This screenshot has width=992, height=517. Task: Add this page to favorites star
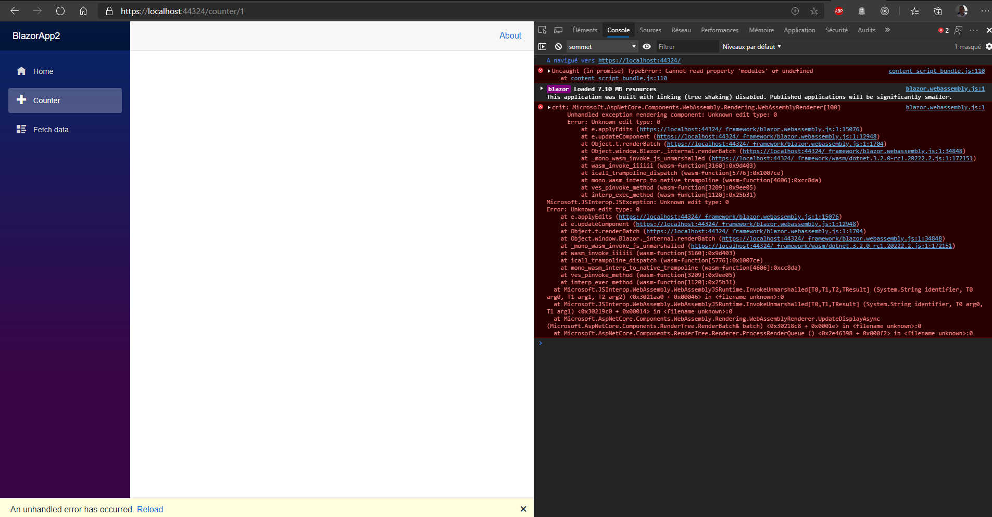[814, 11]
